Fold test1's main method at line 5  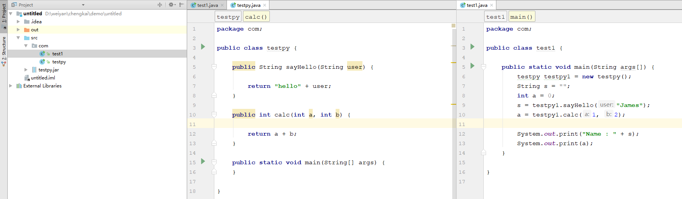[x=484, y=67]
